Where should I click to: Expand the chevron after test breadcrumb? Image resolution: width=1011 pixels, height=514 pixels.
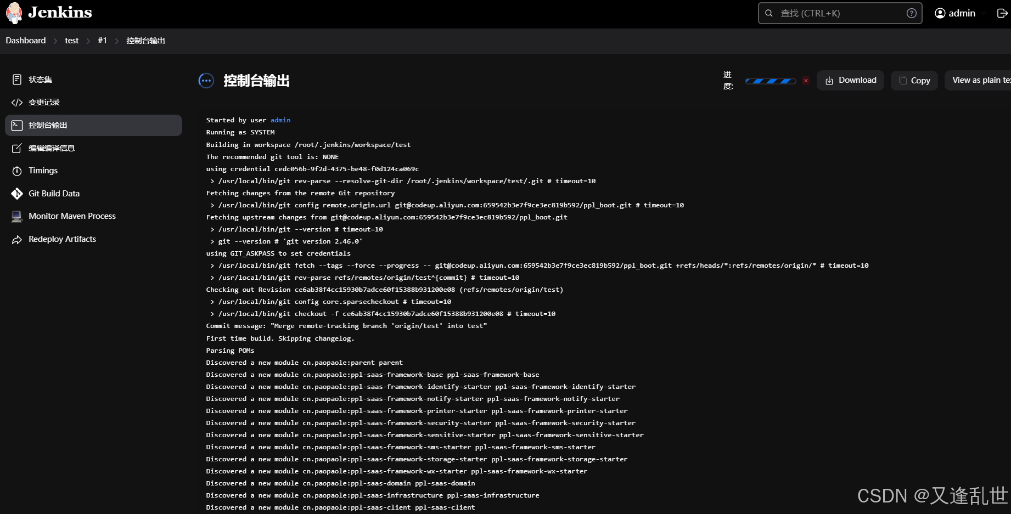click(x=88, y=41)
